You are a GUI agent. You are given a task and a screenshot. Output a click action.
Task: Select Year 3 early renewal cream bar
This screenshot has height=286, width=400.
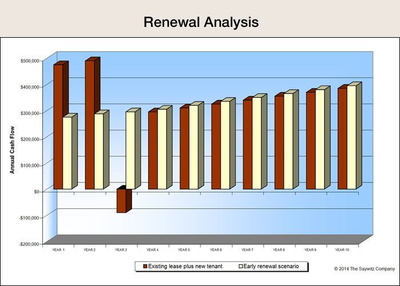131,150
